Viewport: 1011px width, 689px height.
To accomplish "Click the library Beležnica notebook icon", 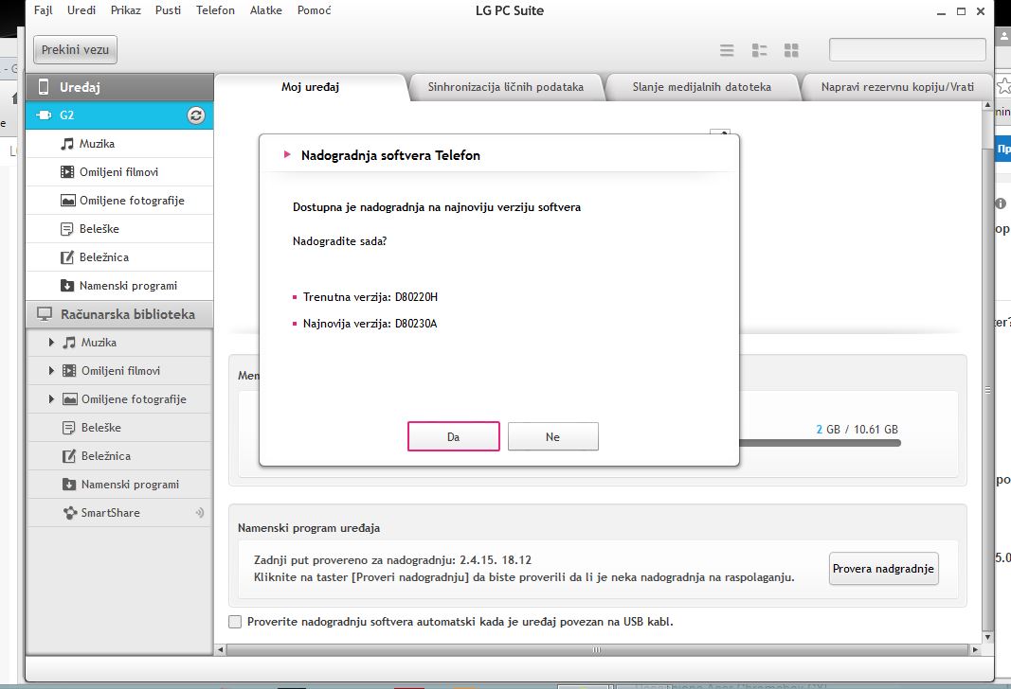I will coord(69,456).
